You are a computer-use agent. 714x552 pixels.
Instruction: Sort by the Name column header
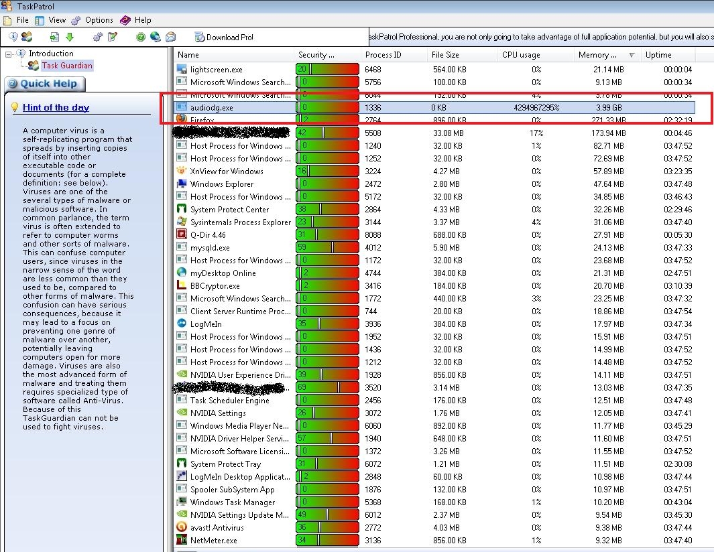pos(235,55)
